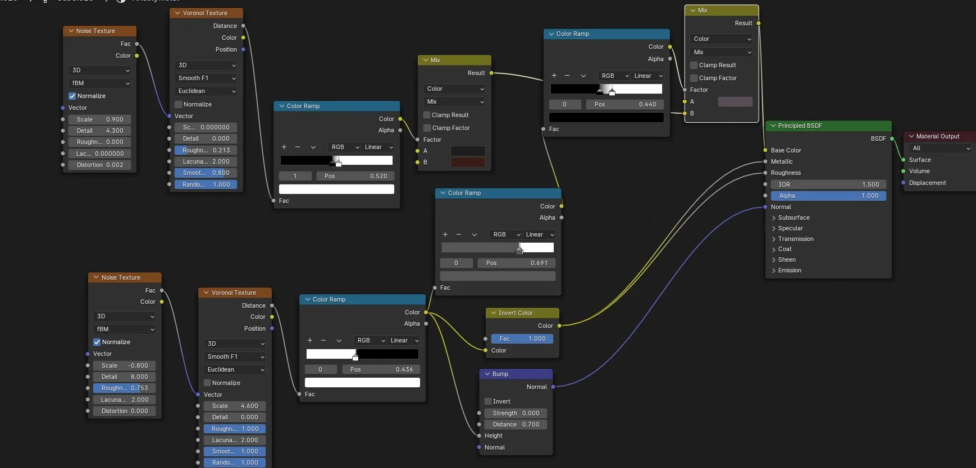Click the Alpha 1.000 slider in Principled BSDF
Image resolution: width=976 pixels, height=468 pixels.
click(828, 196)
